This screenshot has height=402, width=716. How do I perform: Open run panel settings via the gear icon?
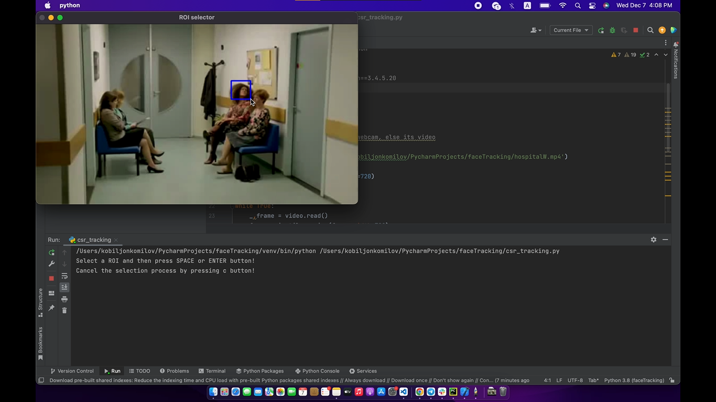coord(654,239)
